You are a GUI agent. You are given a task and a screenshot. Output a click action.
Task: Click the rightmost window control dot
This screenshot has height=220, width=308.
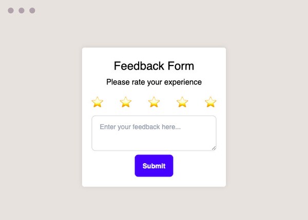coord(32,10)
